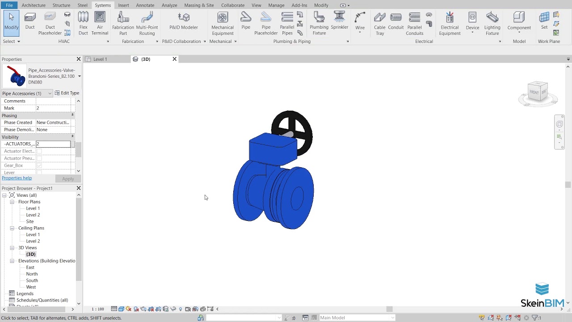Image resolution: width=572 pixels, height=322 pixels.
Task: Close the Properties palette
Action: (79, 59)
